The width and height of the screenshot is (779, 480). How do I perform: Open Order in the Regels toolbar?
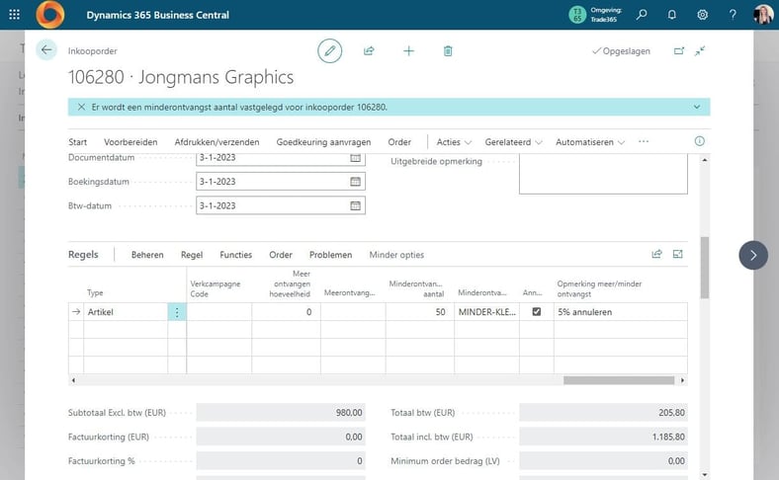tap(281, 255)
